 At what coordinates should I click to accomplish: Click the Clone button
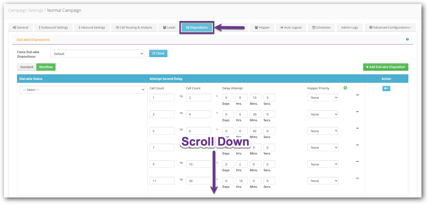[158, 53]
